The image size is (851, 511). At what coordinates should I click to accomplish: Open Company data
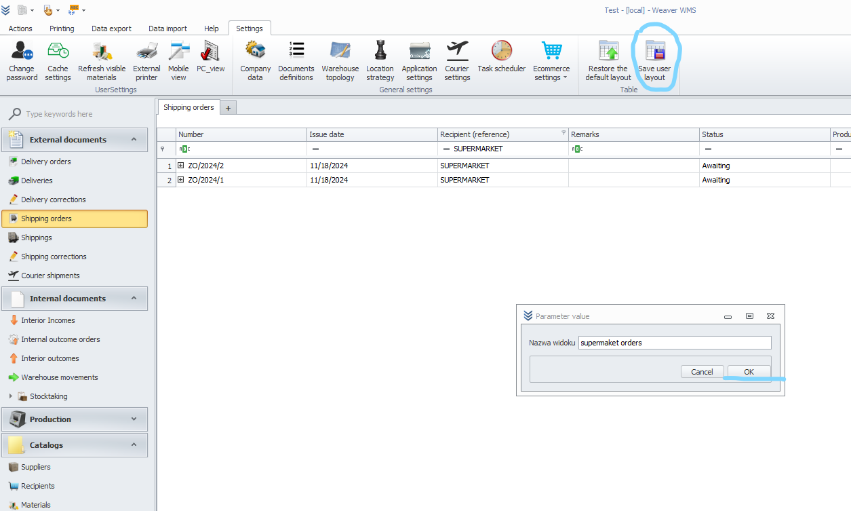pyautogui.click(x=255, y=60)
